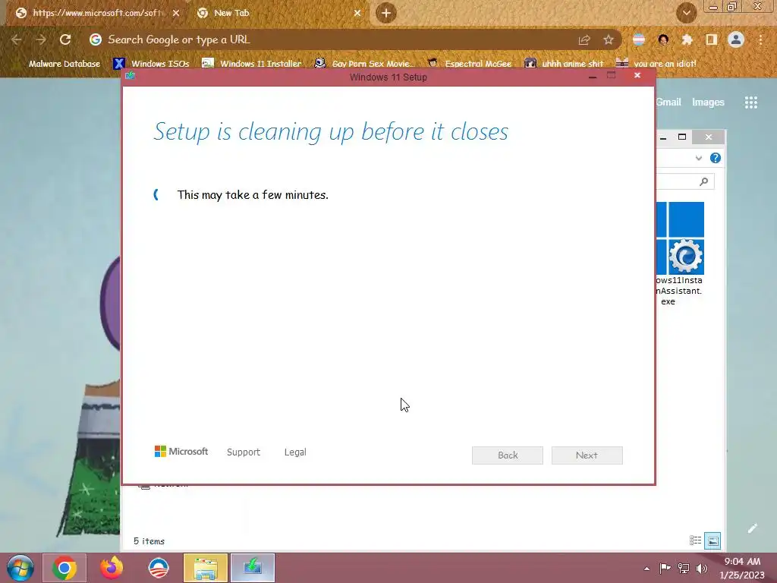
Task: Minimize the Windows 11 Setup window
Action: coord(593,77)
